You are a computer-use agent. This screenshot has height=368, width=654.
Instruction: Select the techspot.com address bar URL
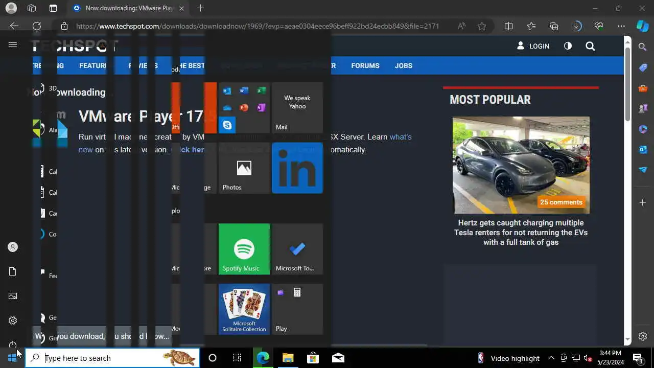click(258, 26)
